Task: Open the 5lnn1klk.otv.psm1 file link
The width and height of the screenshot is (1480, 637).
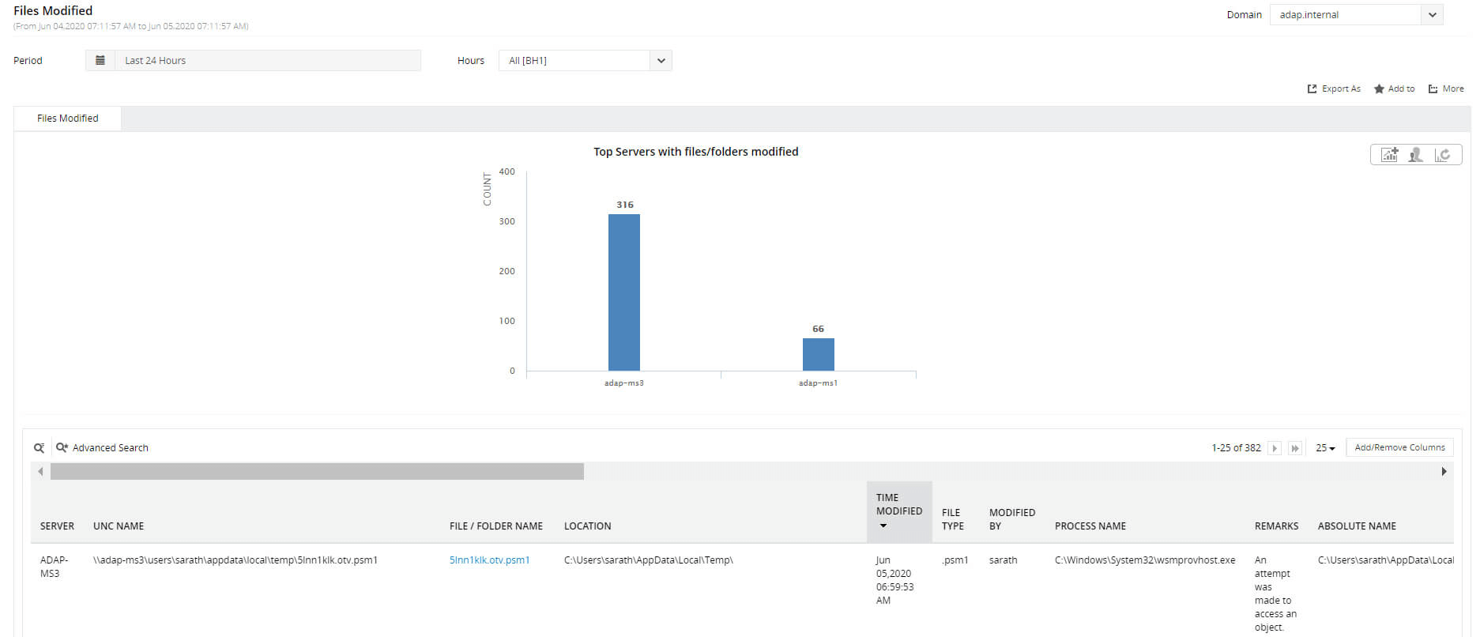Action: [x=489, y=560]
